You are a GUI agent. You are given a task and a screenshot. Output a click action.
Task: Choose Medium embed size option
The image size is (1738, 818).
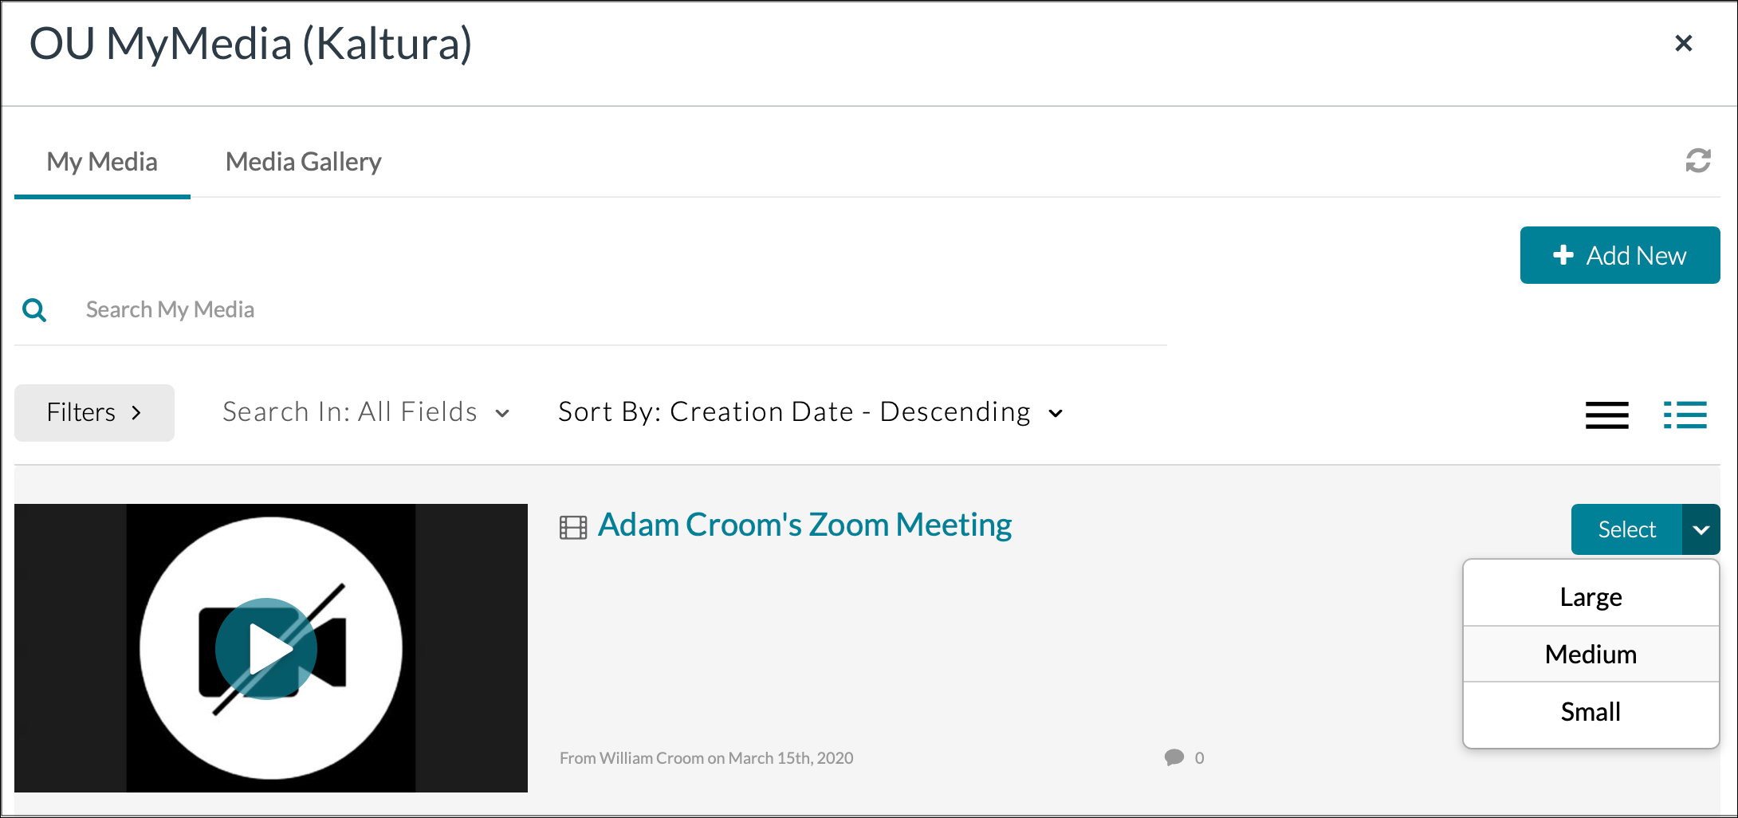(1591, 655)
